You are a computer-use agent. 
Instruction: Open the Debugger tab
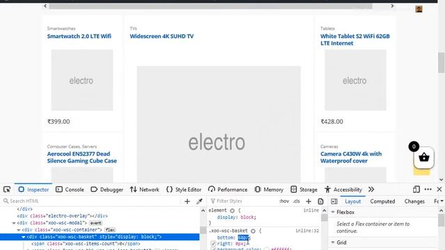point(106,190)
